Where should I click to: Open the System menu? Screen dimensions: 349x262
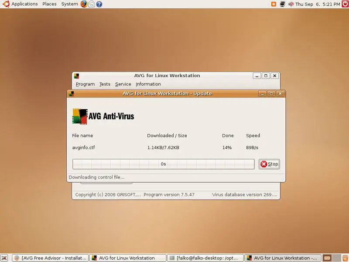click(x=70, y=4)
